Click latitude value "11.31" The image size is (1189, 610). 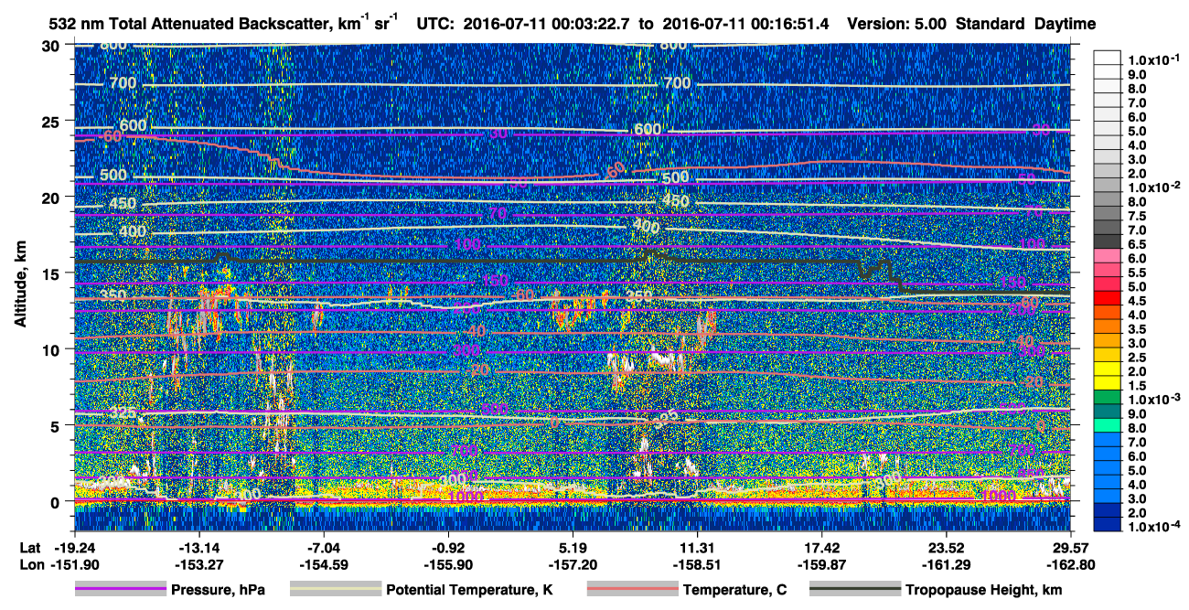[698, 547]
